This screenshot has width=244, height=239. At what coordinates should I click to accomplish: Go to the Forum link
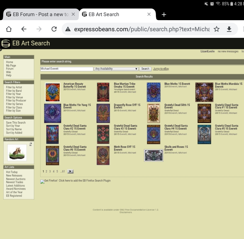pos(10,69)
